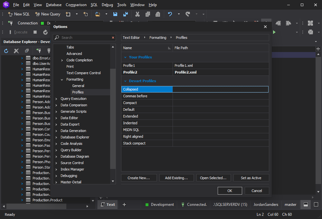Refresh the Database Explorer tree
This screenshot has height=219, width=322.
point(6,51)
